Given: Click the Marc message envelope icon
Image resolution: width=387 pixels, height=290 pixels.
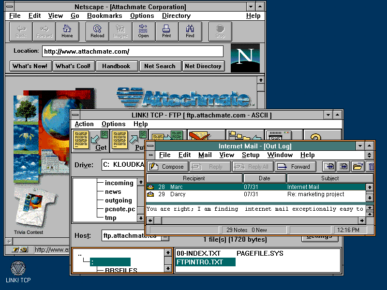Looking at the screenshot, I should (x=150, y=187).
